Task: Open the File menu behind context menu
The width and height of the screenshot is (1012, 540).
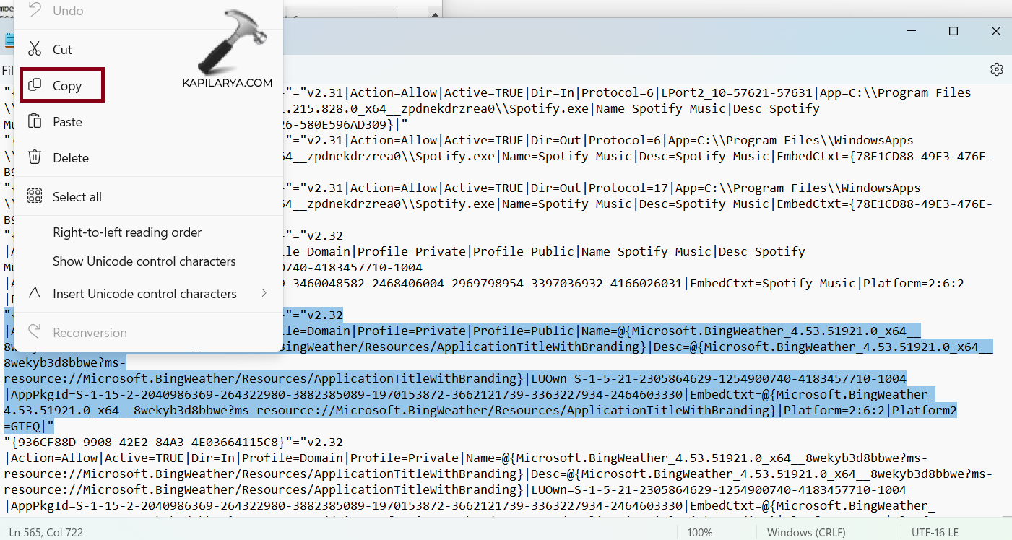Action: (7, 71)
